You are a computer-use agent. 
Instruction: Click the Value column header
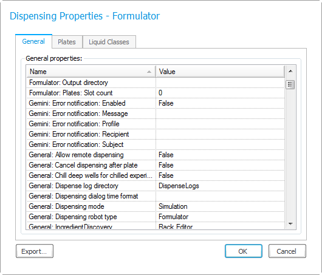point(220,72)
